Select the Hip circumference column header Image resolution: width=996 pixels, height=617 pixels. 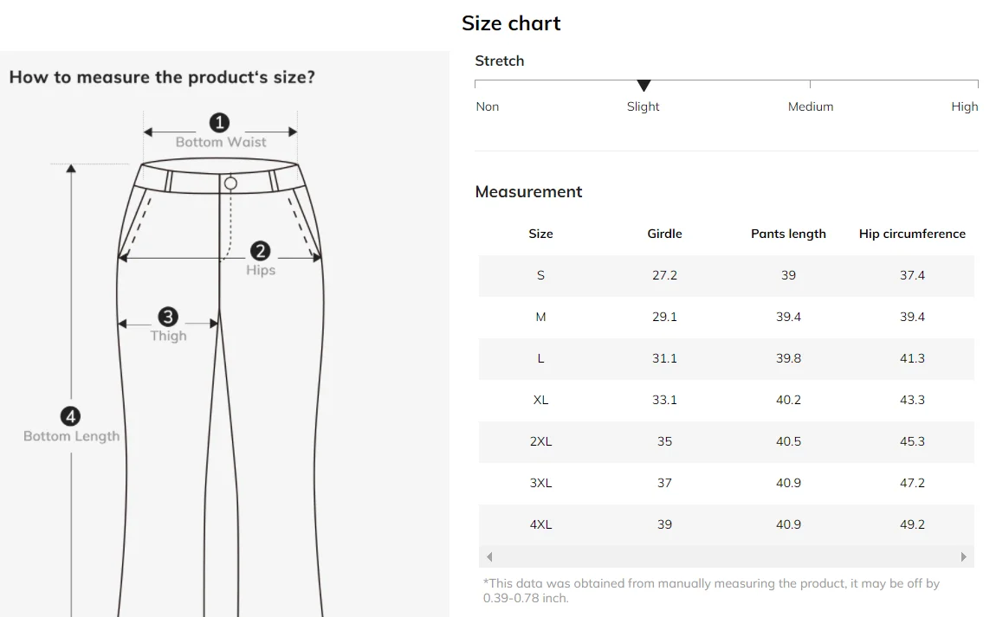pos(912,234)
